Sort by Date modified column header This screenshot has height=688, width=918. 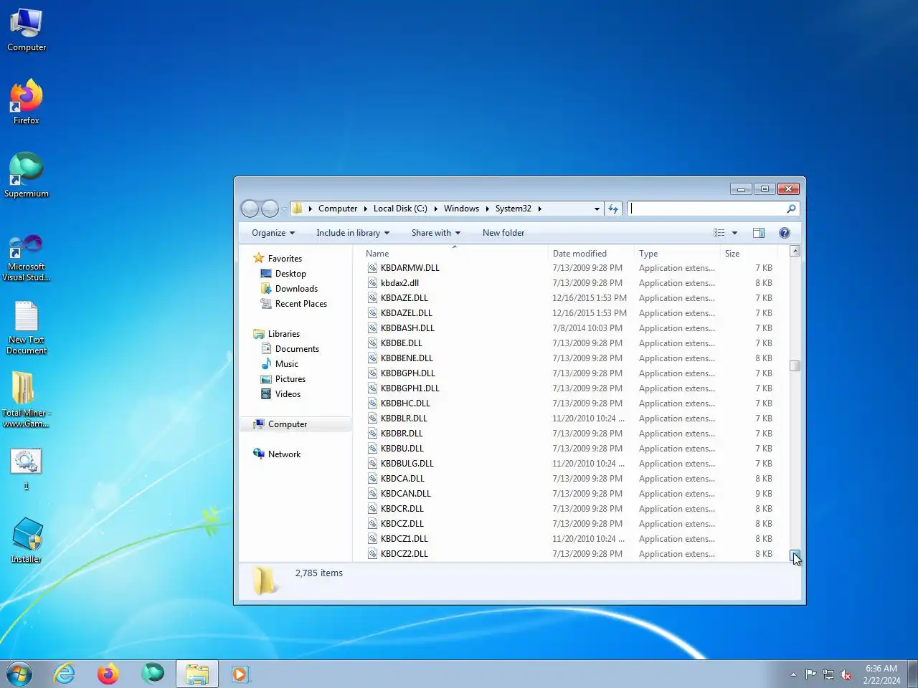click(x=592, y=253)
